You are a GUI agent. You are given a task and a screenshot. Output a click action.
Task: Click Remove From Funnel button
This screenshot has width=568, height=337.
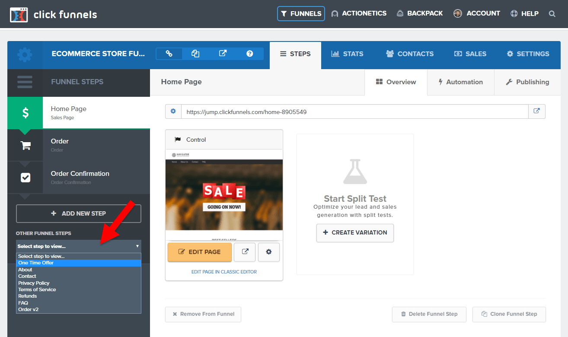click(x=203, y=314)
